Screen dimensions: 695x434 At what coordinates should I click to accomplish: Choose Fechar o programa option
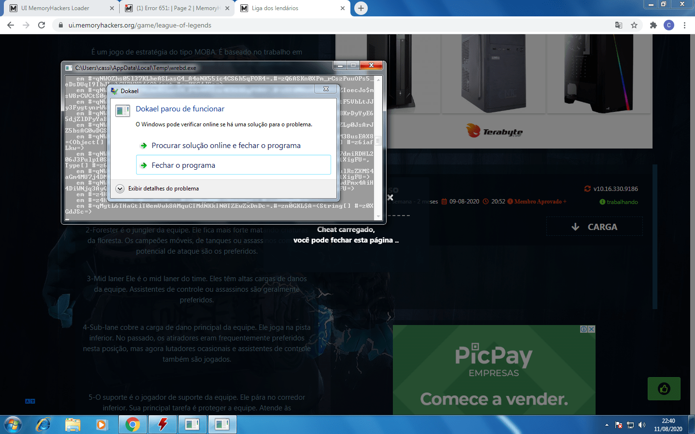pyautogui.click(x=234, y=165)
